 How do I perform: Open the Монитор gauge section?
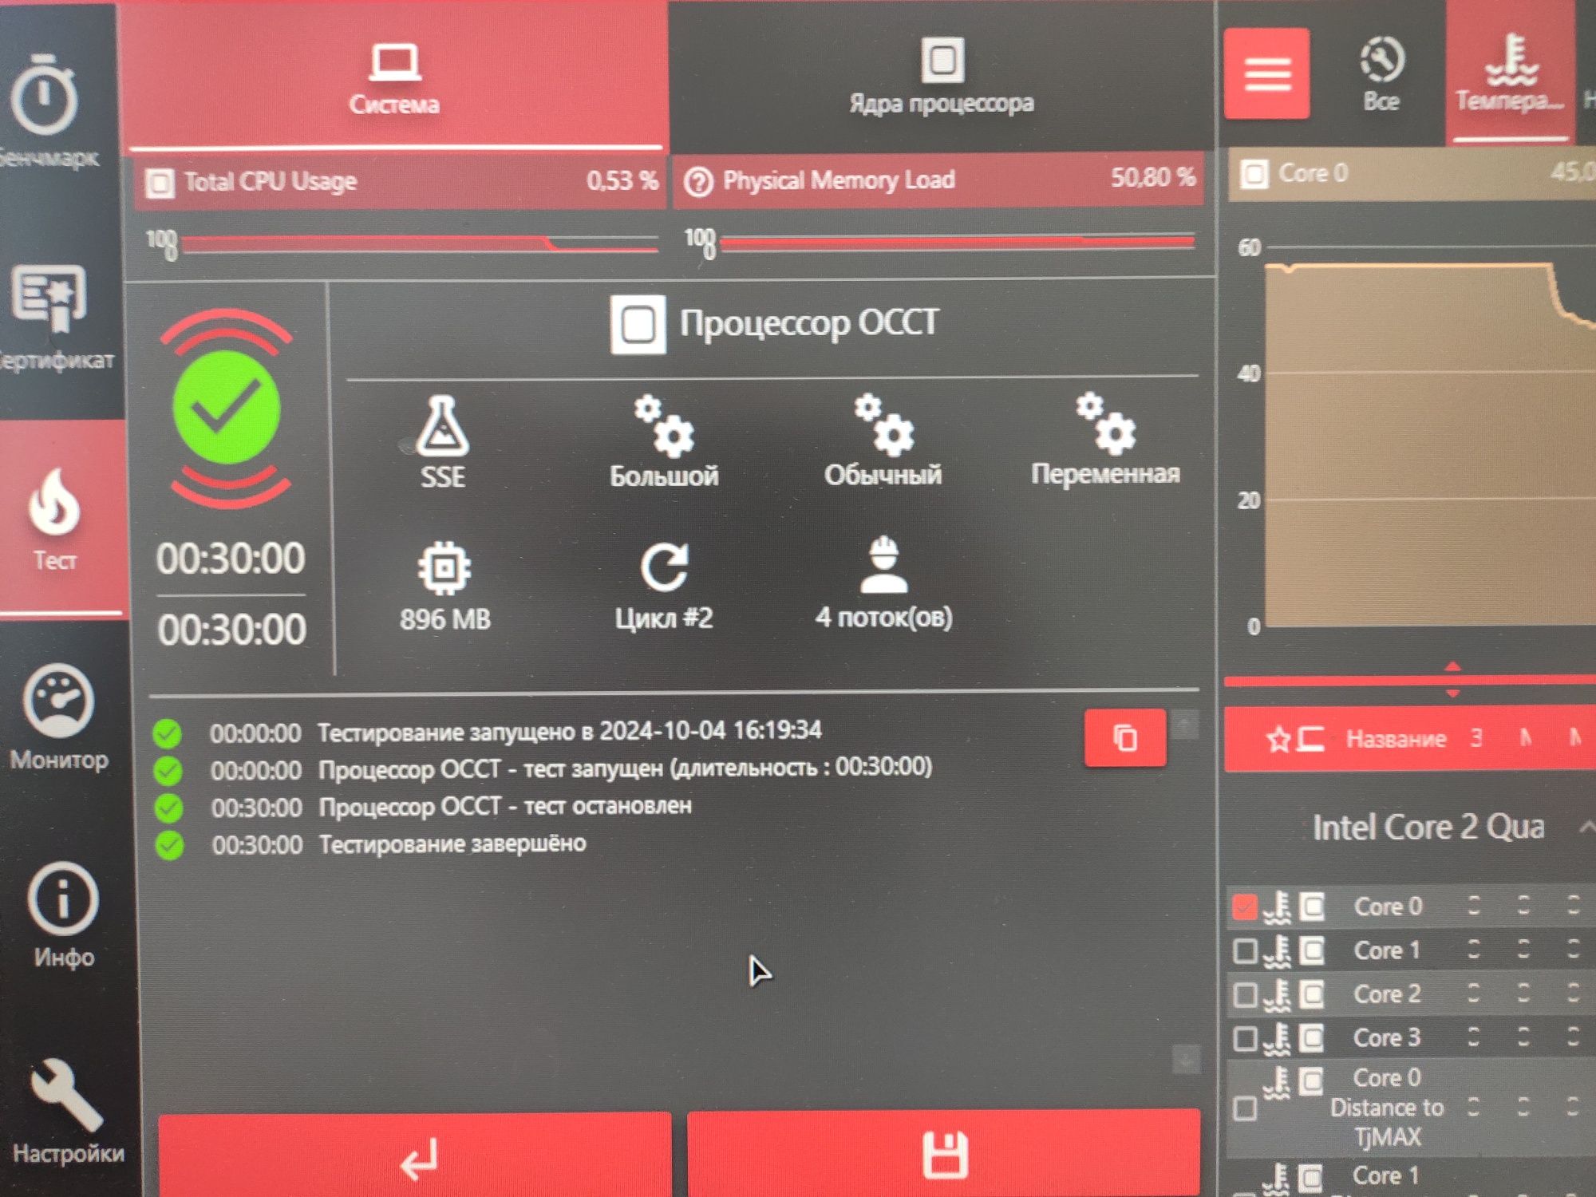[58, 716]
